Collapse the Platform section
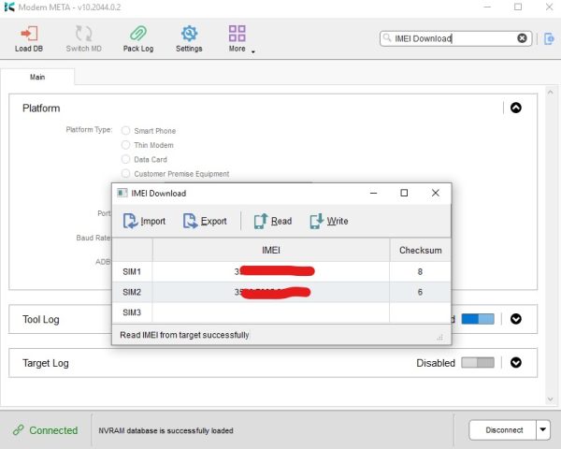This screenshot has height=449, width=561. click(x=515, y=108)
